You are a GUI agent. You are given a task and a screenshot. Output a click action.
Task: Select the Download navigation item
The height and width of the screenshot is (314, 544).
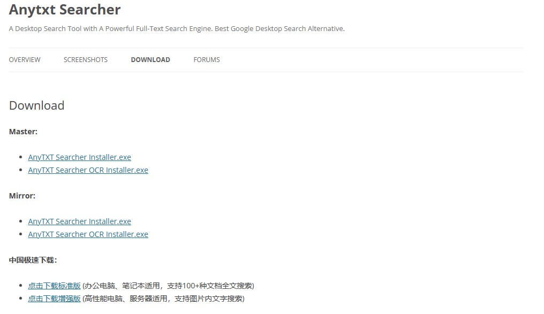(150, 60)
